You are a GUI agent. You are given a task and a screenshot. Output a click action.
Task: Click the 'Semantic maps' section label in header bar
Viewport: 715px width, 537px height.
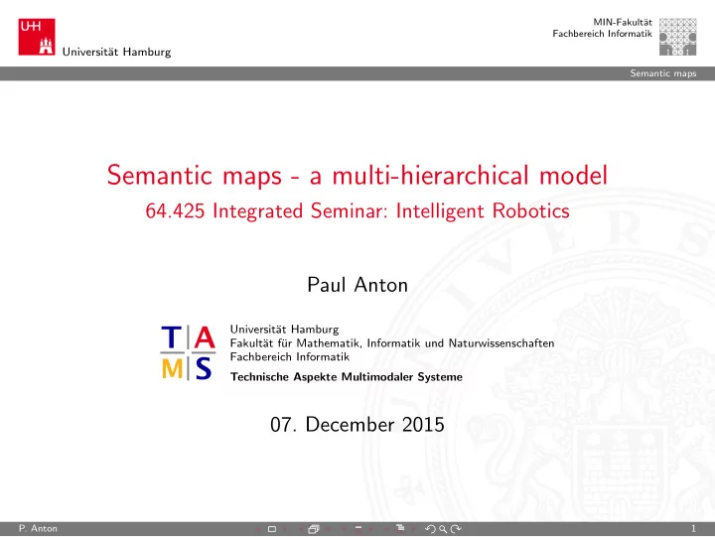(663, 73)
